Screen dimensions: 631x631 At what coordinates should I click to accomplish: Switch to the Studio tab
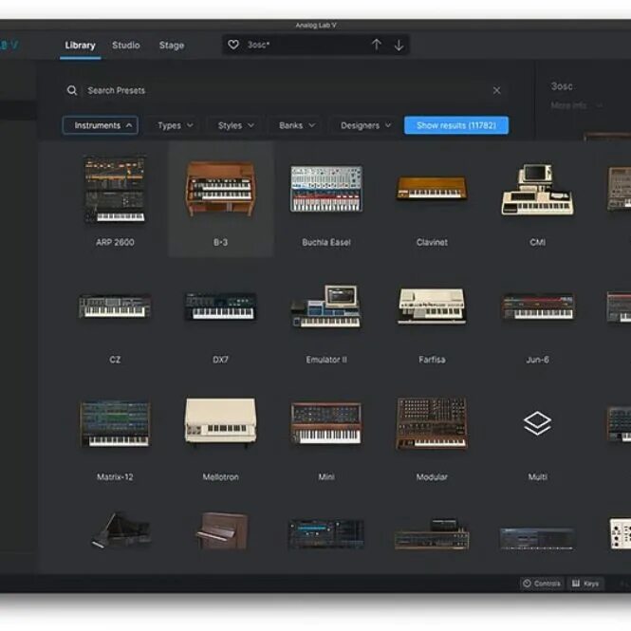[x=126, y=46]
